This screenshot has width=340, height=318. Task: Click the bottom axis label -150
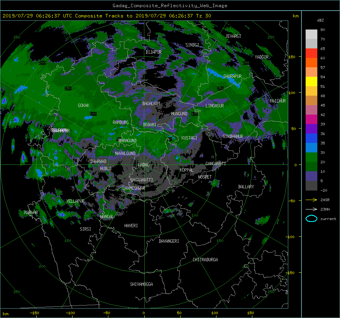coord(34,313)
